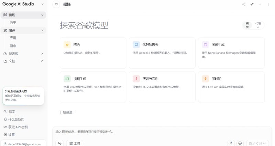Click the 开始建造 link
This screenshot has width=275, height=146.
68,112
